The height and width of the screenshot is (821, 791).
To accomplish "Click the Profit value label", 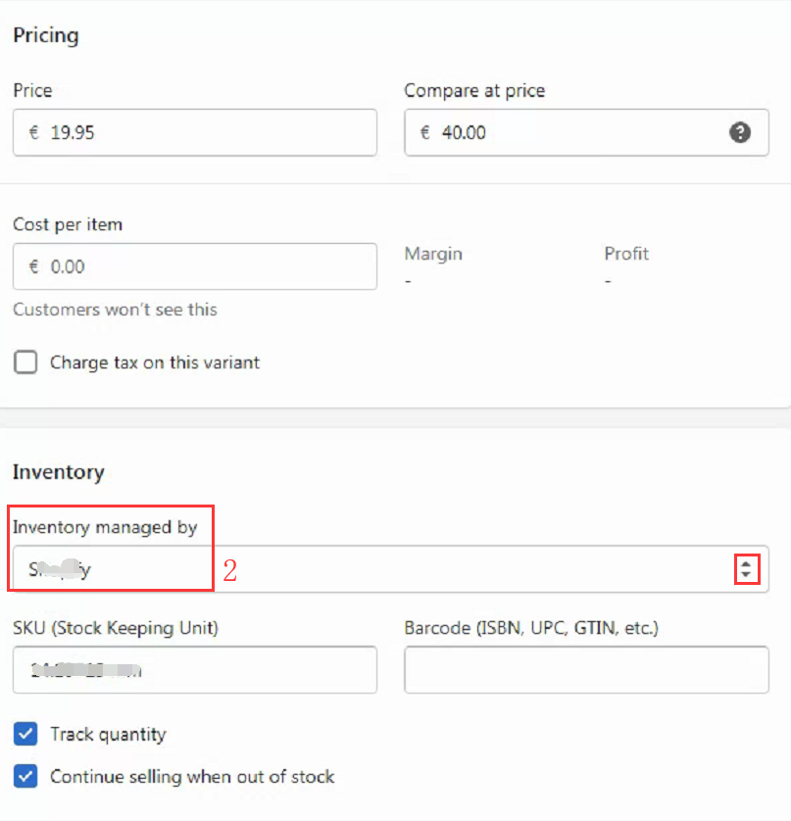I will [x=626, y=254].
